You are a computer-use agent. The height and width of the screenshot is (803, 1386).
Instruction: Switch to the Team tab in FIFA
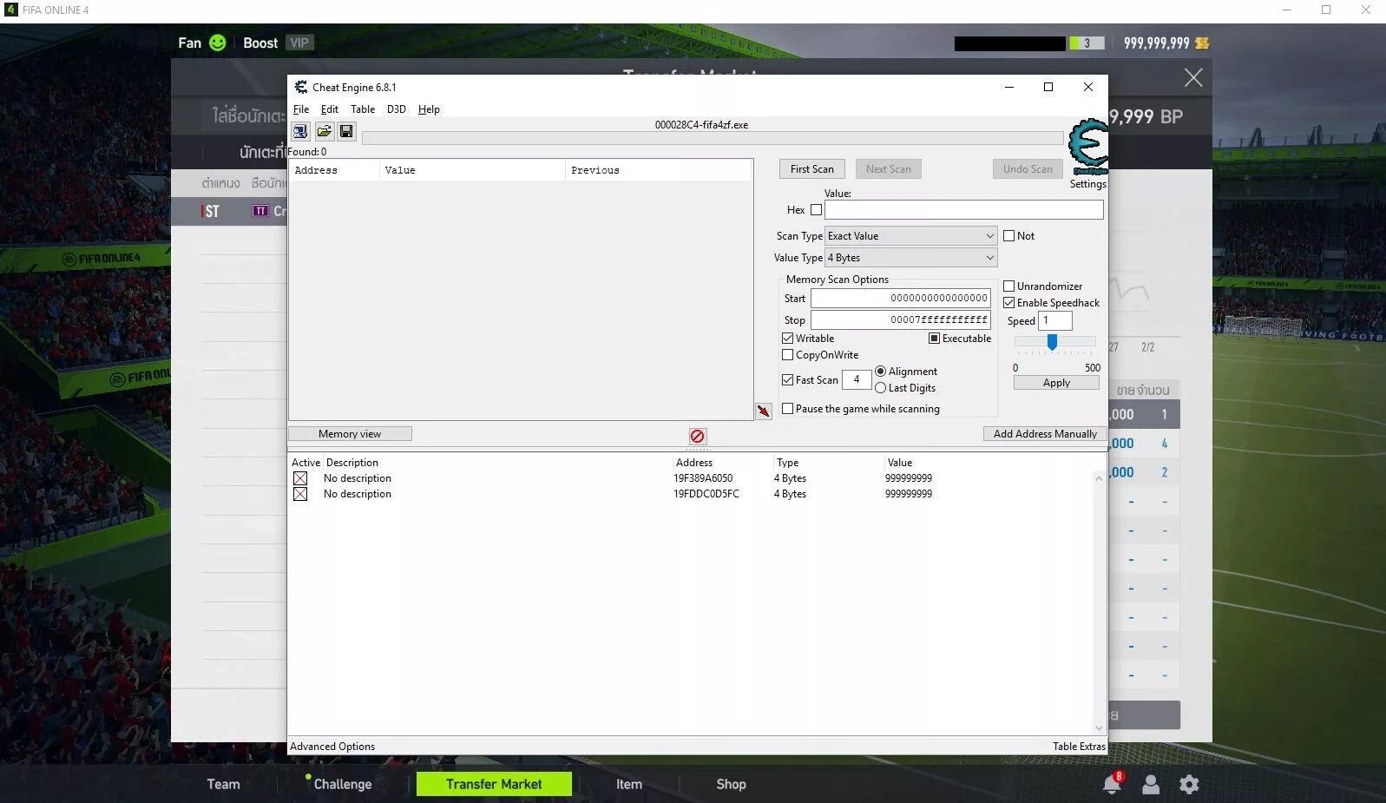(x=223, y=784)
